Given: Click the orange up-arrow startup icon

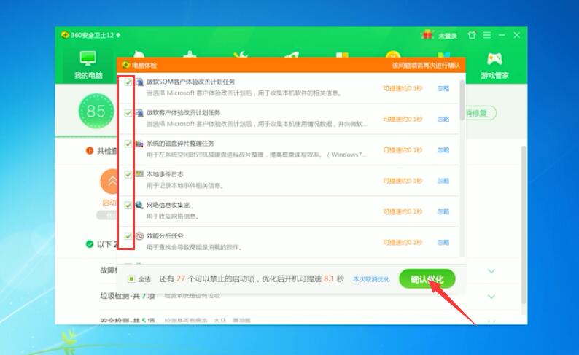Looking at the screenshot, I should pos(109,182).
